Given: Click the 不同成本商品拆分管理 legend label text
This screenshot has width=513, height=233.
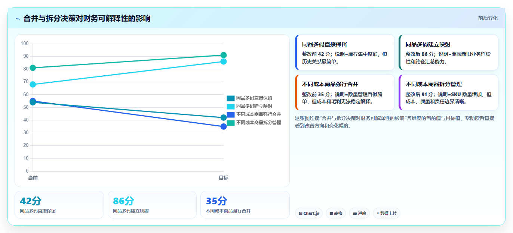Looking at the screenshot, I should [259, 123].
